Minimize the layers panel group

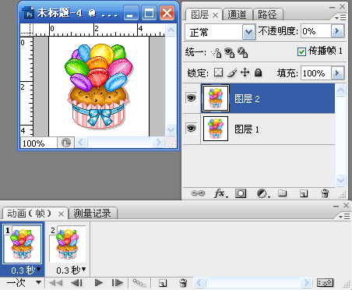333,7
